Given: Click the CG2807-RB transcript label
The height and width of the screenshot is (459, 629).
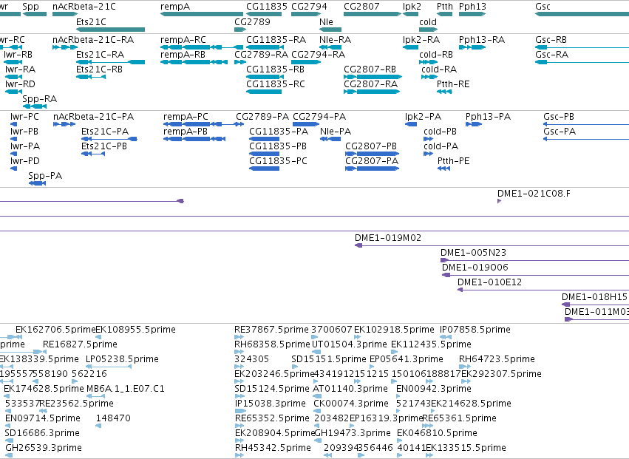Looking at the screenshot, I should pyautogui.click(x=370, y=69).
